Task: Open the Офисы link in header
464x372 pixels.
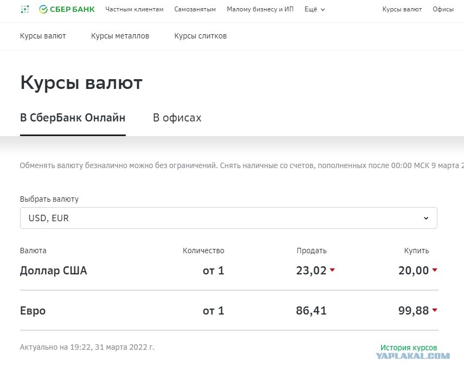Action: 443,9
